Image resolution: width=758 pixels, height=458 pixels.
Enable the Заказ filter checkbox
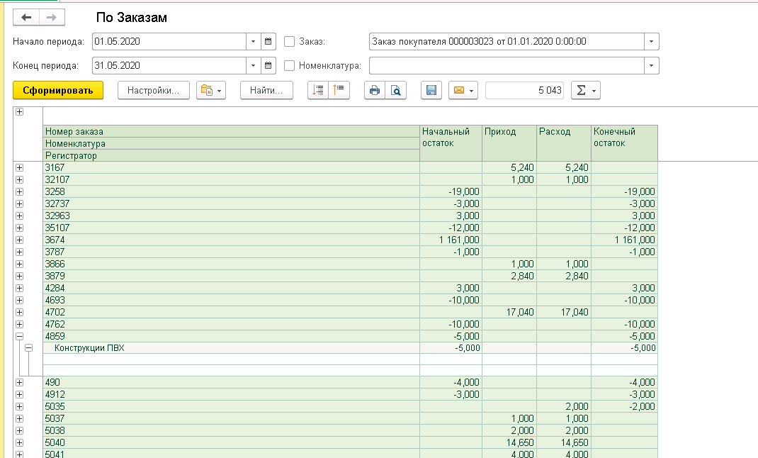pos(289,42)
